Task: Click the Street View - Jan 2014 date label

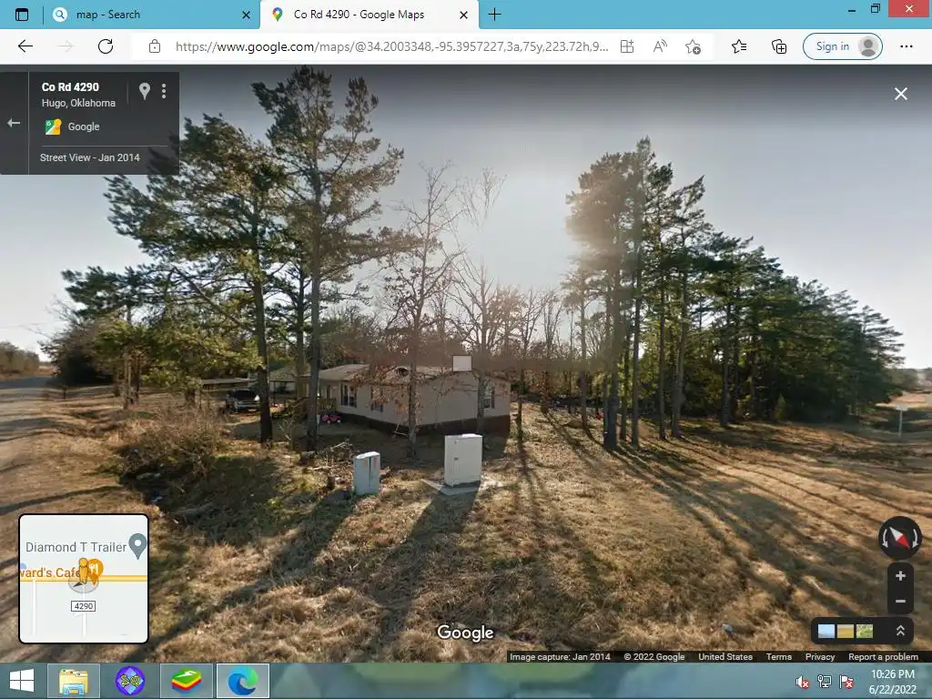Action: (x=90, y=157)
